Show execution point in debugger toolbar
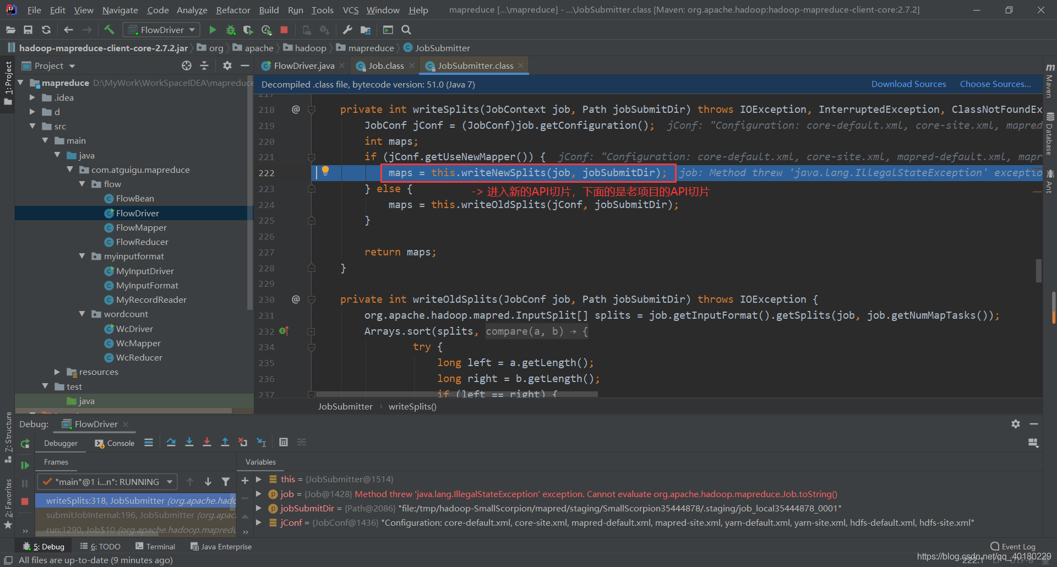The image size is (1057, 567). (x=149, y=442)
